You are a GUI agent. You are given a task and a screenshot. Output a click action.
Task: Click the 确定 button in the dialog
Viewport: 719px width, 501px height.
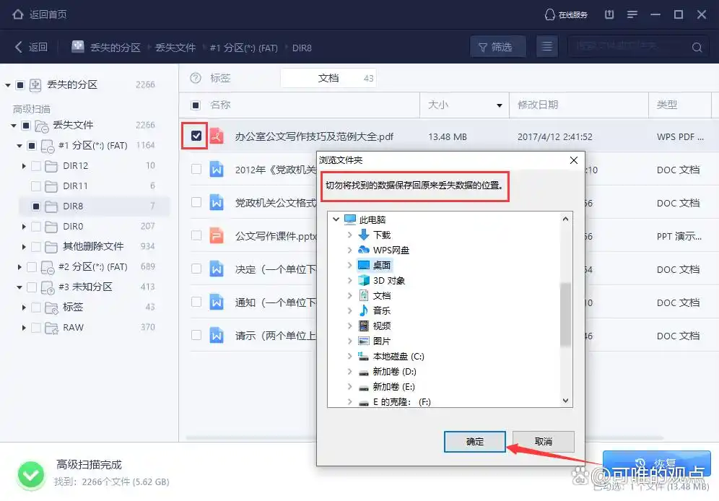474,441
